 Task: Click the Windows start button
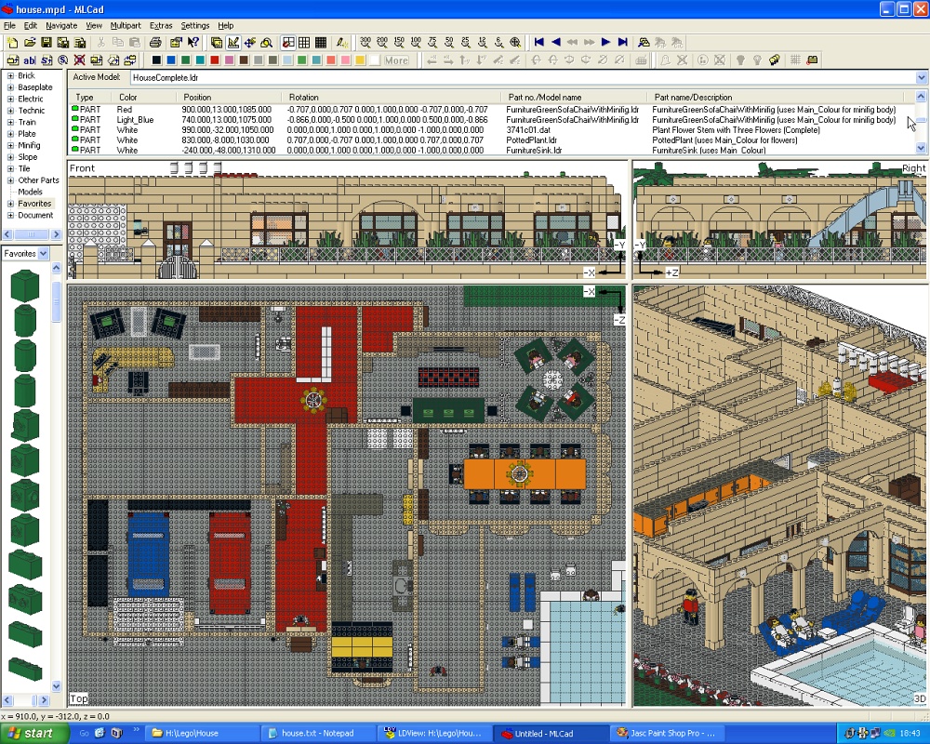33,734
